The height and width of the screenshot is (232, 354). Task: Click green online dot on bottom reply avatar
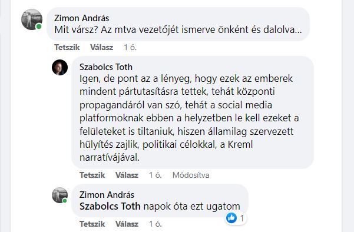(65, 201)
